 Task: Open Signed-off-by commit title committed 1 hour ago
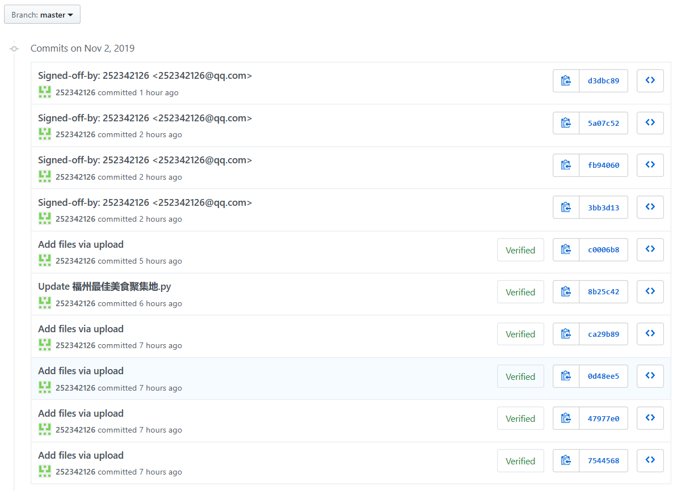click(x=145, y=75)
